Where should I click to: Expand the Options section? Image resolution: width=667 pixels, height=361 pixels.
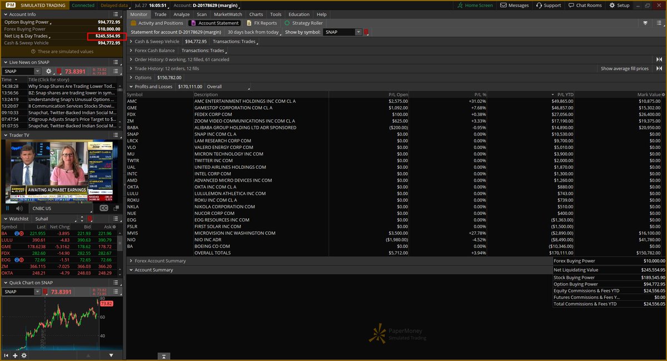[x=131, y=78]
